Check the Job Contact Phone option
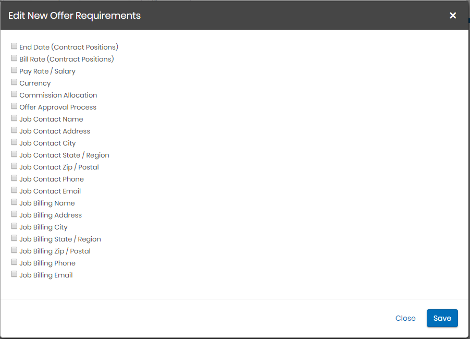This screenshot has width=470, height=339. [14, 178]
